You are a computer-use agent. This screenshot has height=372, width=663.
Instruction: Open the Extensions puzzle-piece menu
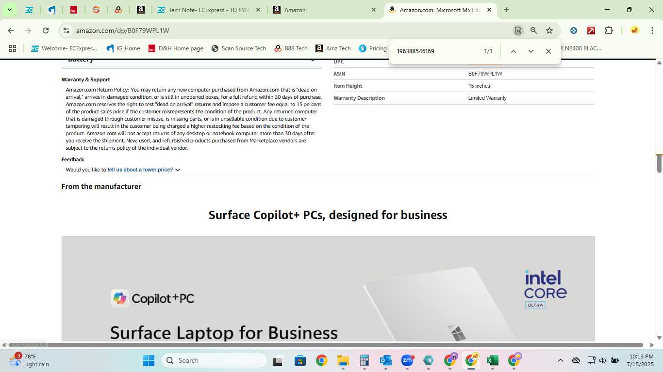tap(609, 31)
